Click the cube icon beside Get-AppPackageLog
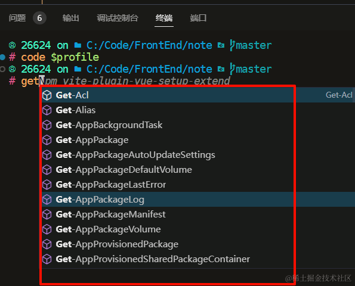The image size is (355, 286). (x=47, y=200)
